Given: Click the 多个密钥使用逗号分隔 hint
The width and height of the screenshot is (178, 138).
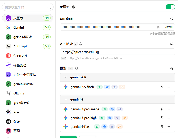Looking at the screenshot, I should coord(162,33).
